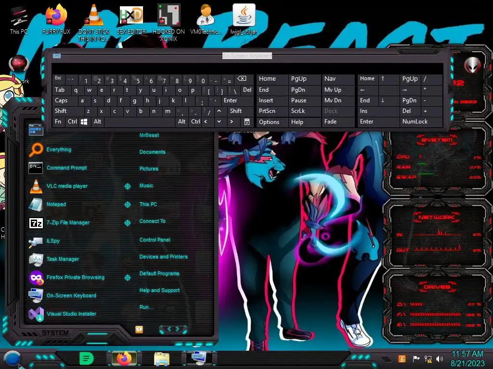Click the volume speaker tray icon

tap(440, 358)
